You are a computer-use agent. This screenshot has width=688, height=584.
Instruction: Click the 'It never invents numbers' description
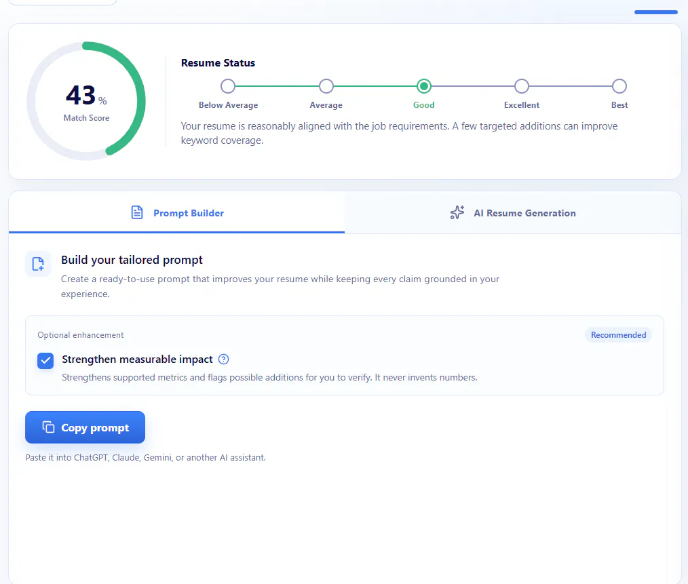269,377
